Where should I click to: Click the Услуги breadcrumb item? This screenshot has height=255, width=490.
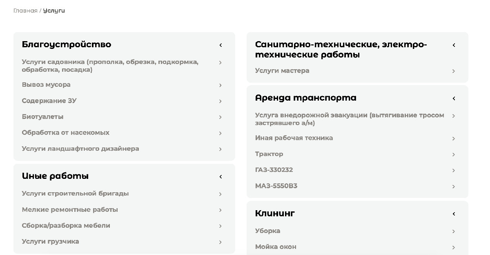coord(54,11)
